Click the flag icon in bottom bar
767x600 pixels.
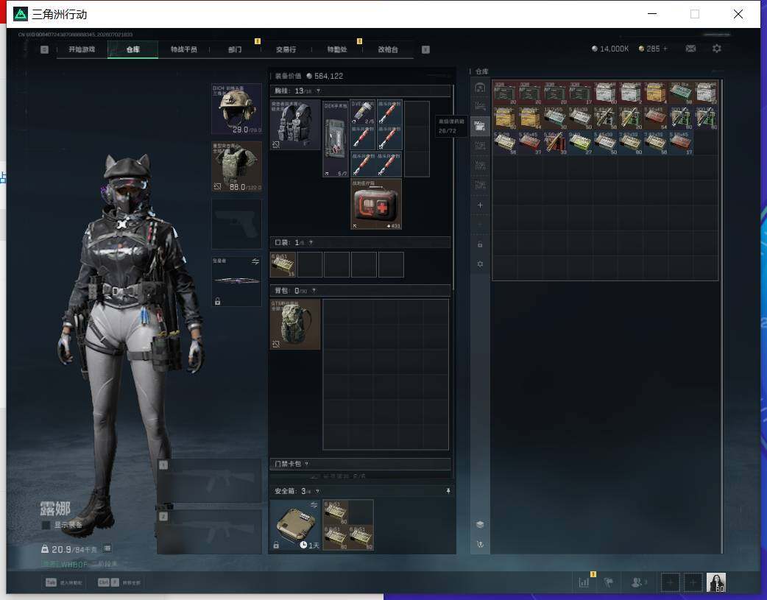[x=609, y=582]
